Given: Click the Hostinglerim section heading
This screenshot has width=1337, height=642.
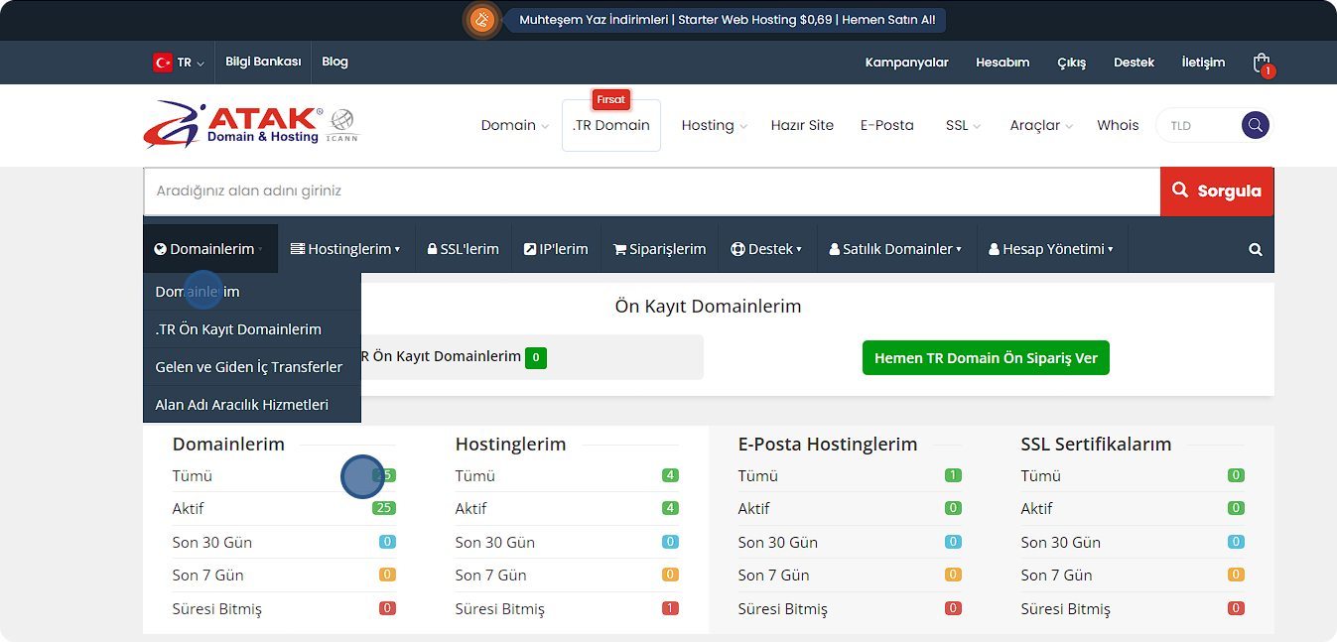Looking at the screenshot, I should (510, 444).
